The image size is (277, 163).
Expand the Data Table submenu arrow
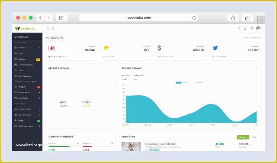[39, 98]
